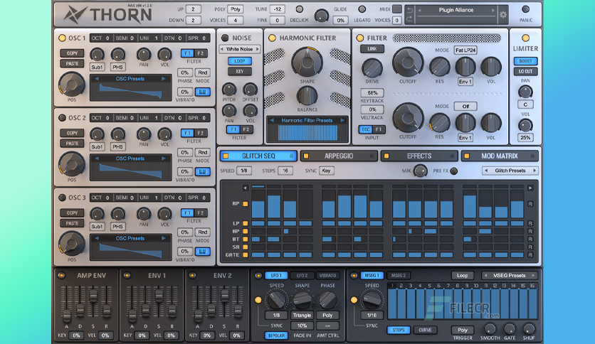The width and height of the screenshot is (595, 344).
Task: Click the BT row enable square
Action: point(246,239)
